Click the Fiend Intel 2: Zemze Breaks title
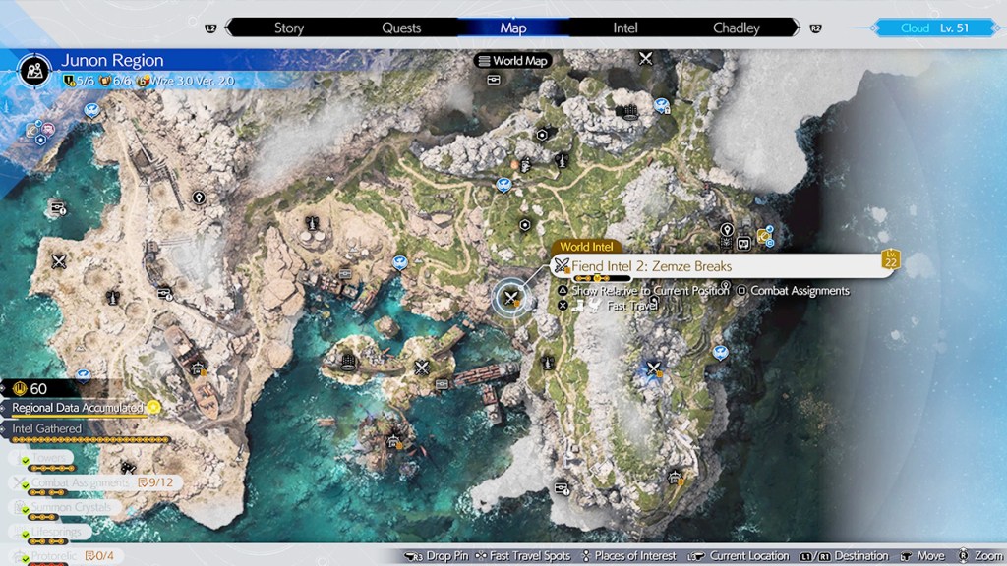Image resolution: width=1007 pixels, height=566 pixels. coord(651,265)
